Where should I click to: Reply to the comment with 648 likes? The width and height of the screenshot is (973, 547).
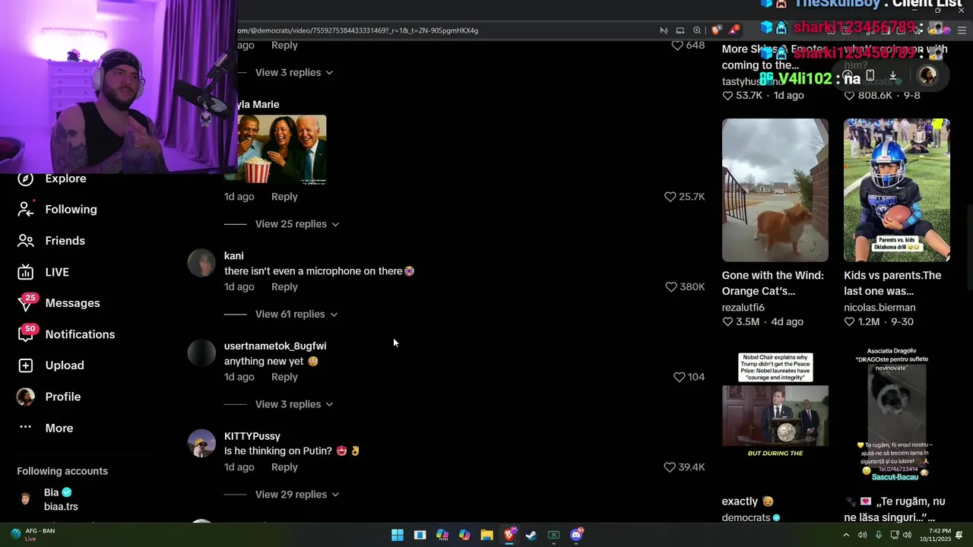284,46
